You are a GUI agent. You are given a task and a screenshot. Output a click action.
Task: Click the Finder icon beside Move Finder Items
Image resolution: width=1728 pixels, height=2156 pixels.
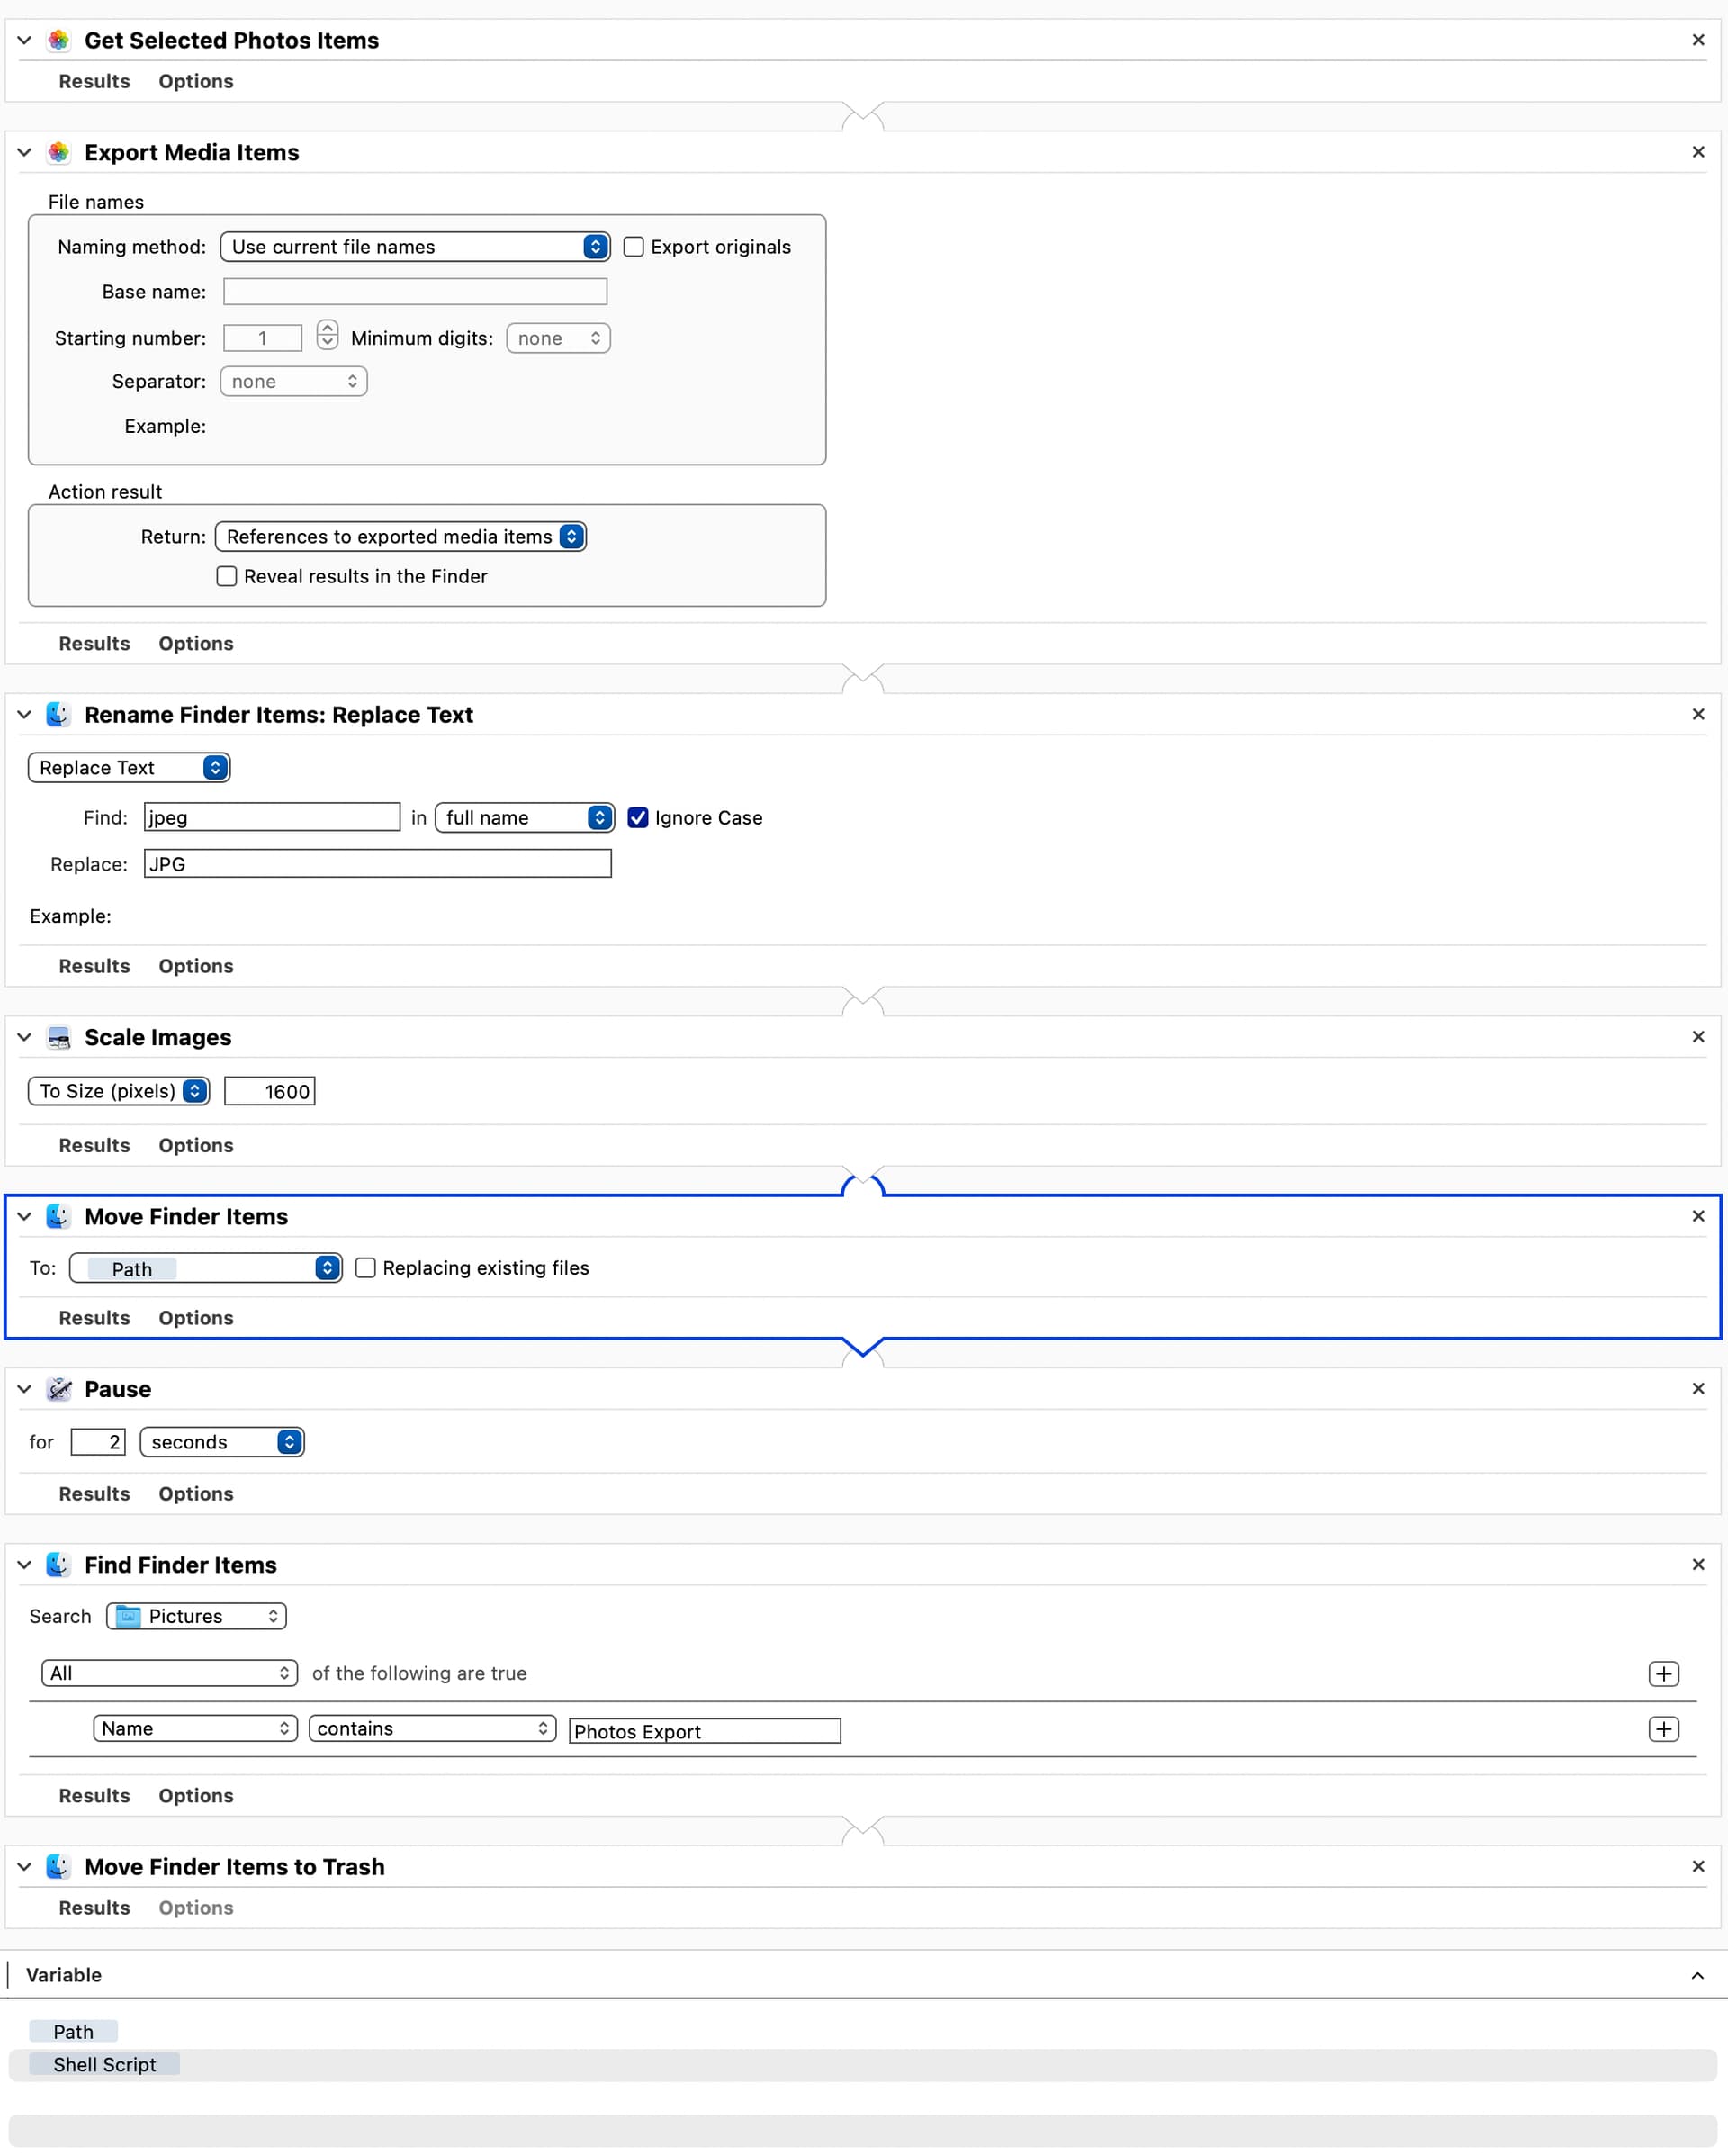click(59, 1216)
